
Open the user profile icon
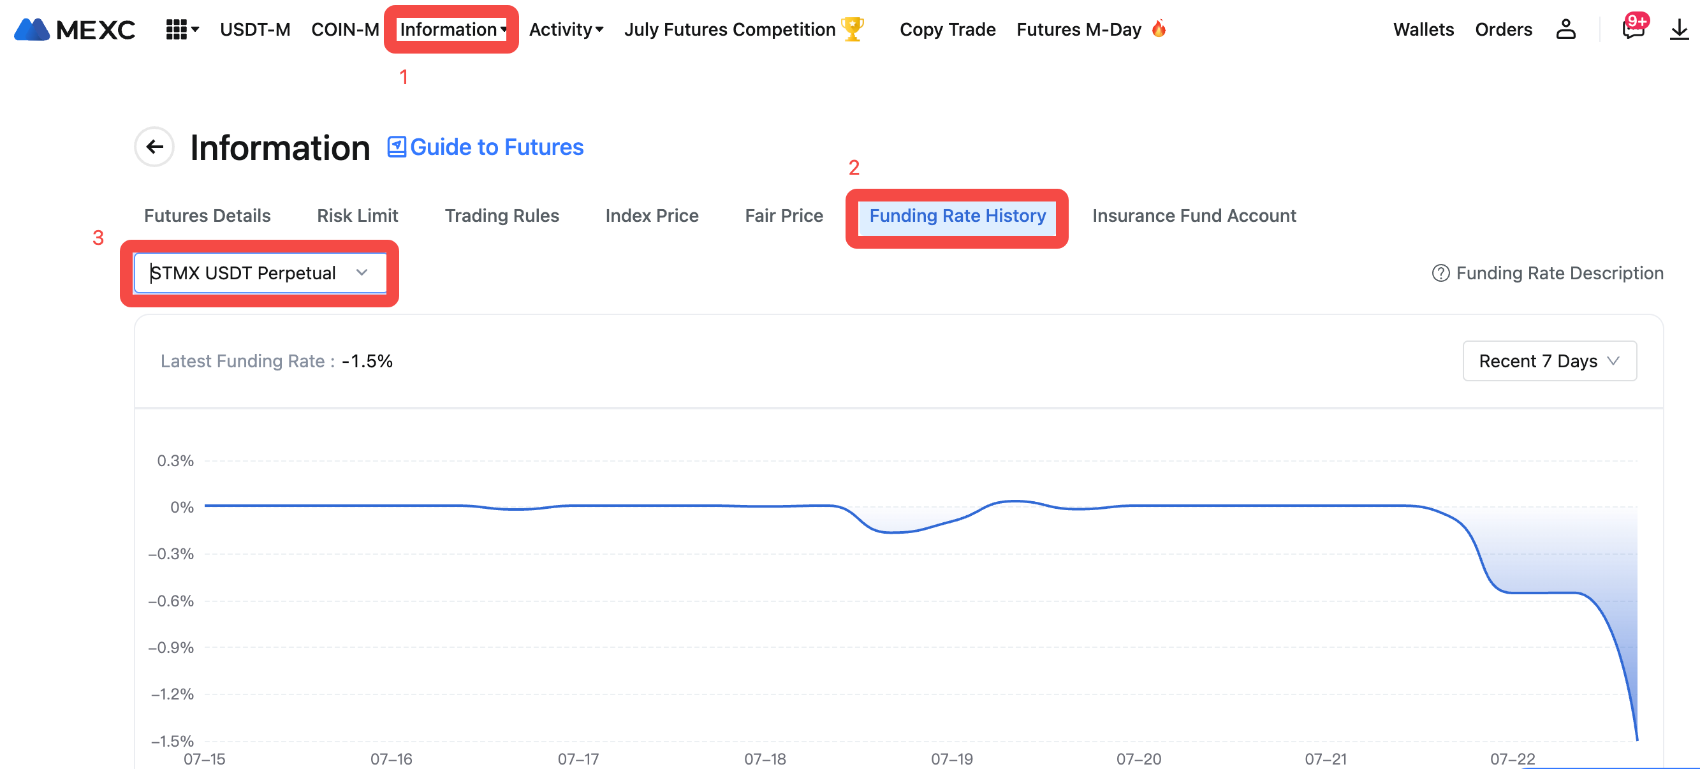[x=1565, y=29]
